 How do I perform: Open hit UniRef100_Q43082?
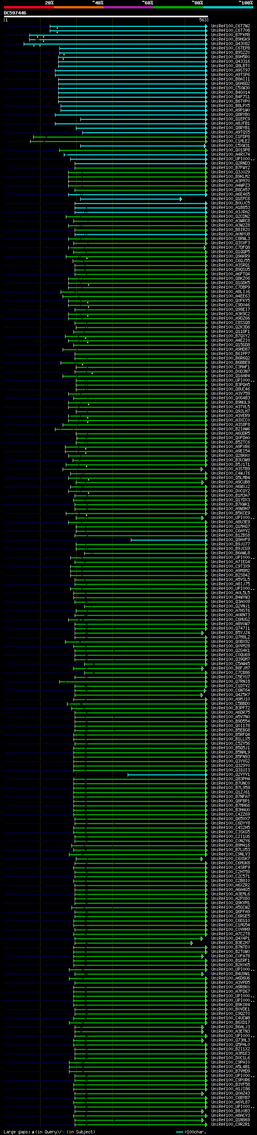230,43
